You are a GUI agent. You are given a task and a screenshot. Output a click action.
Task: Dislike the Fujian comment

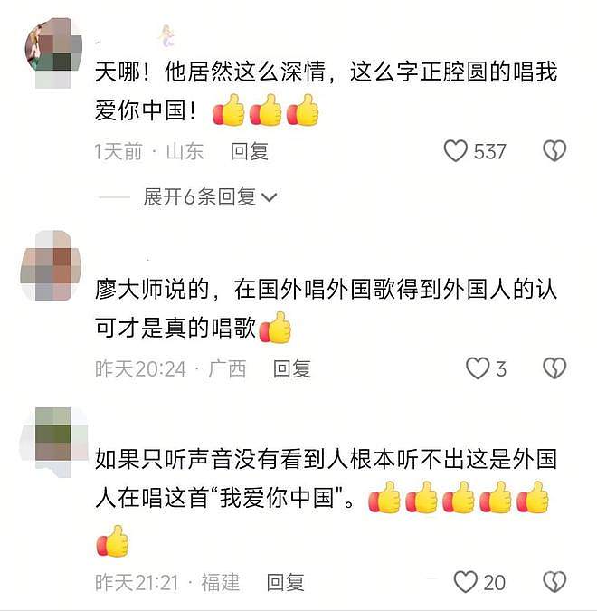[554, 582]
